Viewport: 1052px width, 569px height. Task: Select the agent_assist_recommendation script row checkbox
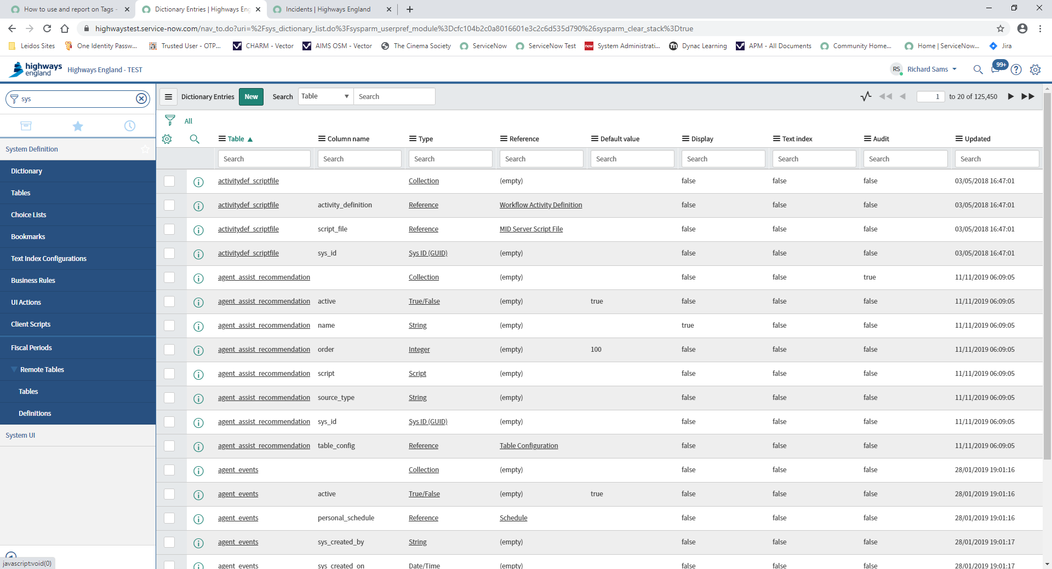(x=170, y=374)
